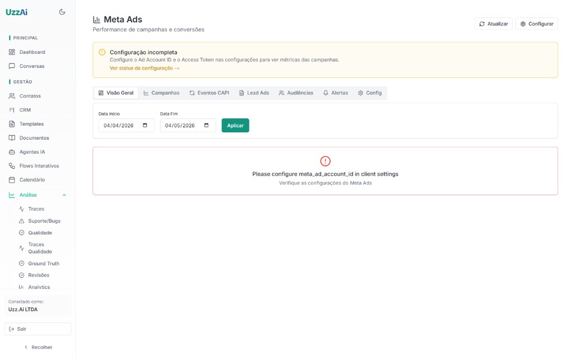Click the Flows Interativos workflow icon

[12, 165]
